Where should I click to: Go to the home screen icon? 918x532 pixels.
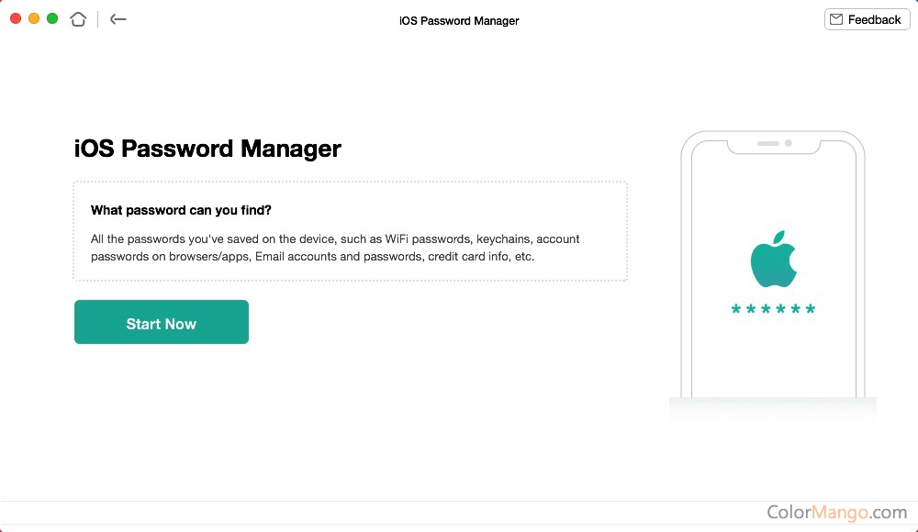78,19
